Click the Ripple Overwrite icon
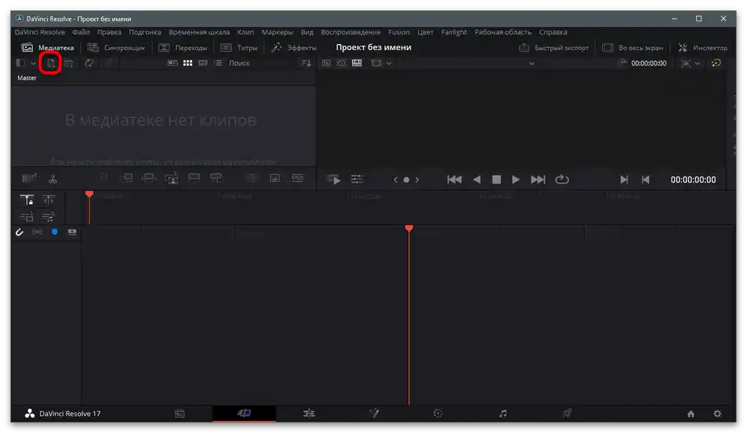This screenshot has width=747, height=433. (149, 178)
